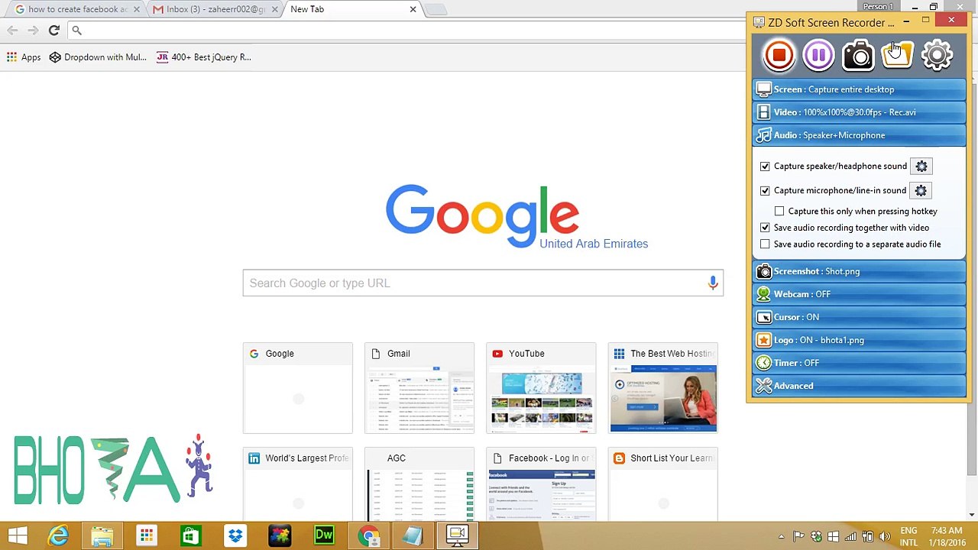Viewport: 978px width, 550px height.
Task: Click the microphone voice search icon
Action: pos(712,283)
